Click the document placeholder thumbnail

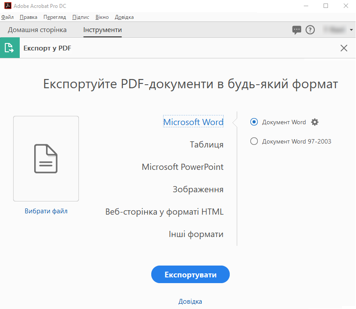click(46, 158)
